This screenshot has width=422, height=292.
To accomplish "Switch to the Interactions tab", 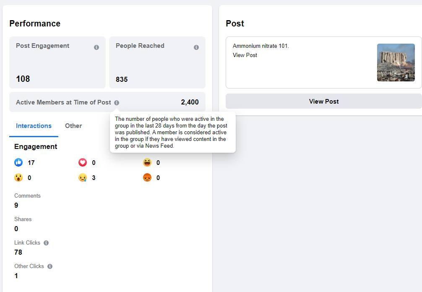I will point(34,126).
